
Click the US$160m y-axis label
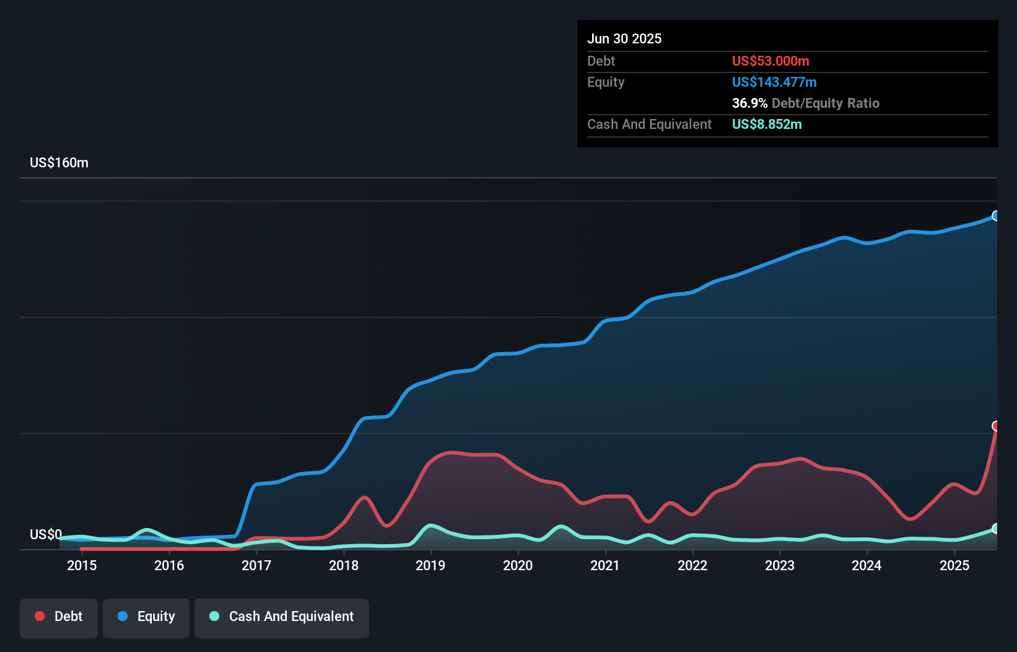tap(59, 163)
